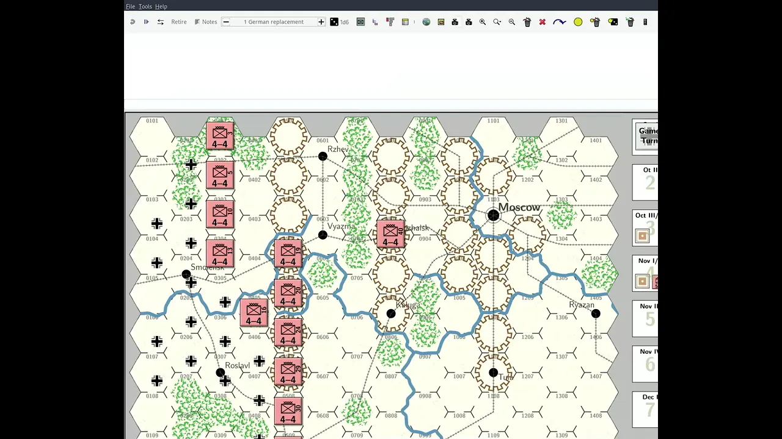Screen dimensions: 782x439
Task: Click the Retire button
Action: click(x=179, y=22)
